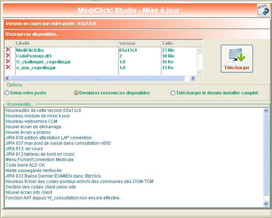Click the horizontal scrollbar thumb of resources
This screenshot has width=272, height=218.
pyautogui.click(x=97, y=78)
